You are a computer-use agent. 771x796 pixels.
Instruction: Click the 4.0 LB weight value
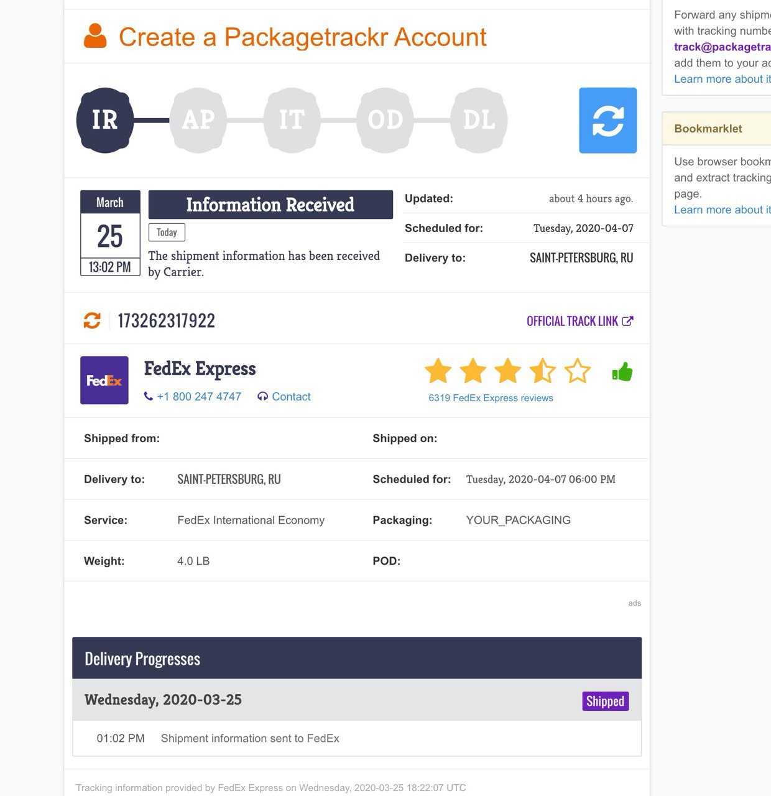[x=193, y=561]
